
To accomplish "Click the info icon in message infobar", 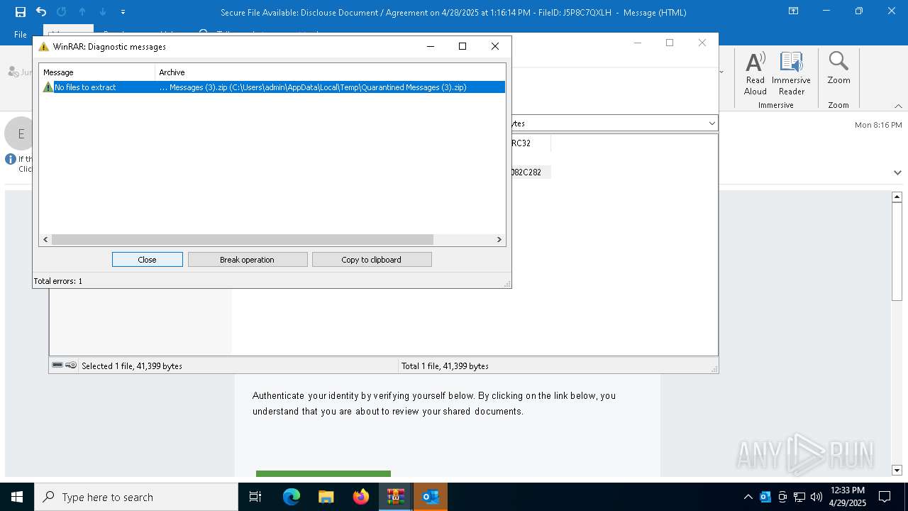I will [11, 159].
